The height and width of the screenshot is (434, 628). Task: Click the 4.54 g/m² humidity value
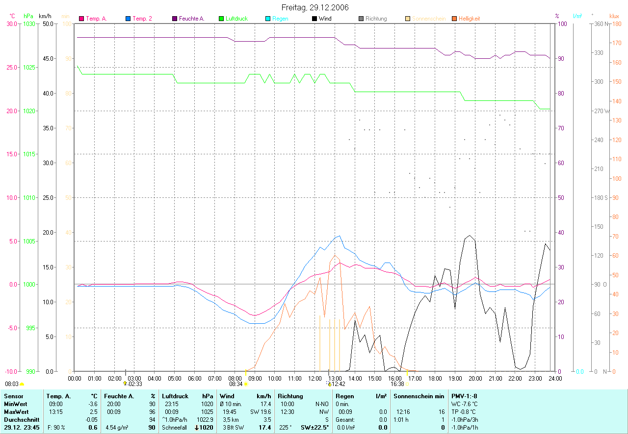coord(117,428)
